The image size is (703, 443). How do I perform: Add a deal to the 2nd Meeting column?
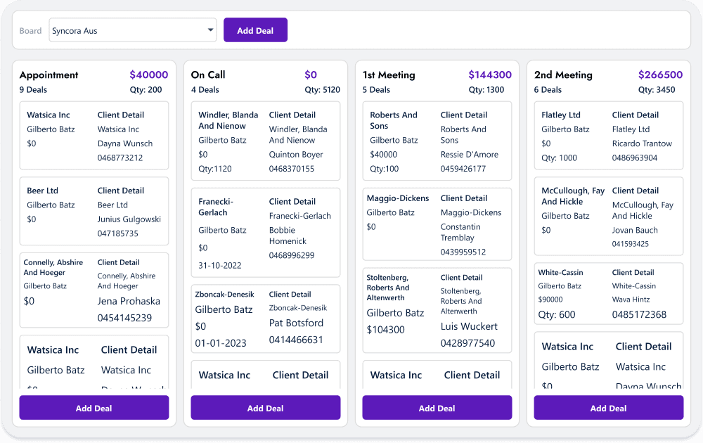pyautogui.click(x=608, y=408)
